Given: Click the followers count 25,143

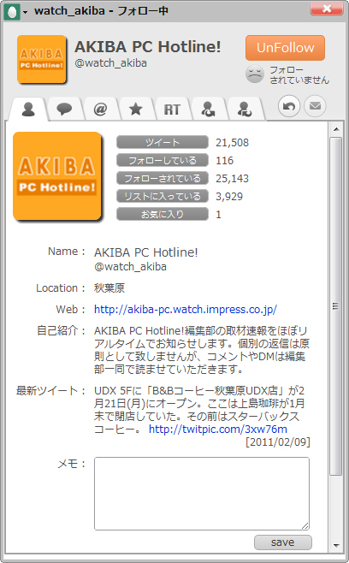Looking at the screenshot, I should pos(232,179).
